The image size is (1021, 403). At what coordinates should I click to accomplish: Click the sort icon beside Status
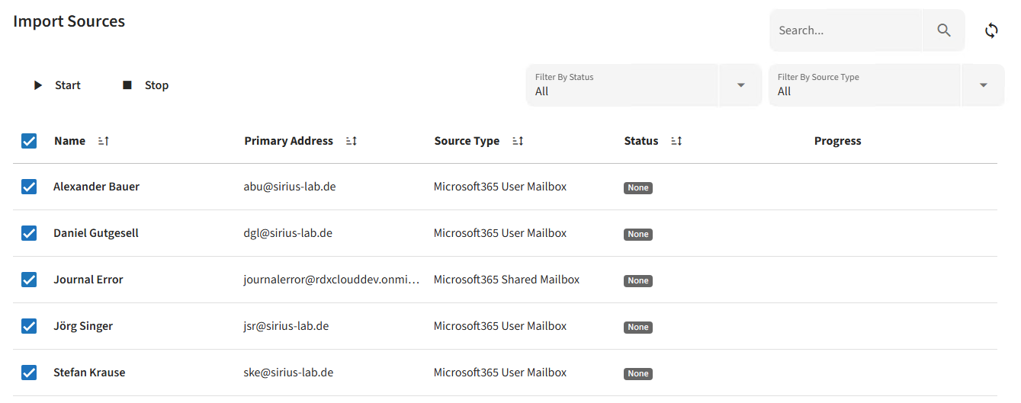pos(676,141)
